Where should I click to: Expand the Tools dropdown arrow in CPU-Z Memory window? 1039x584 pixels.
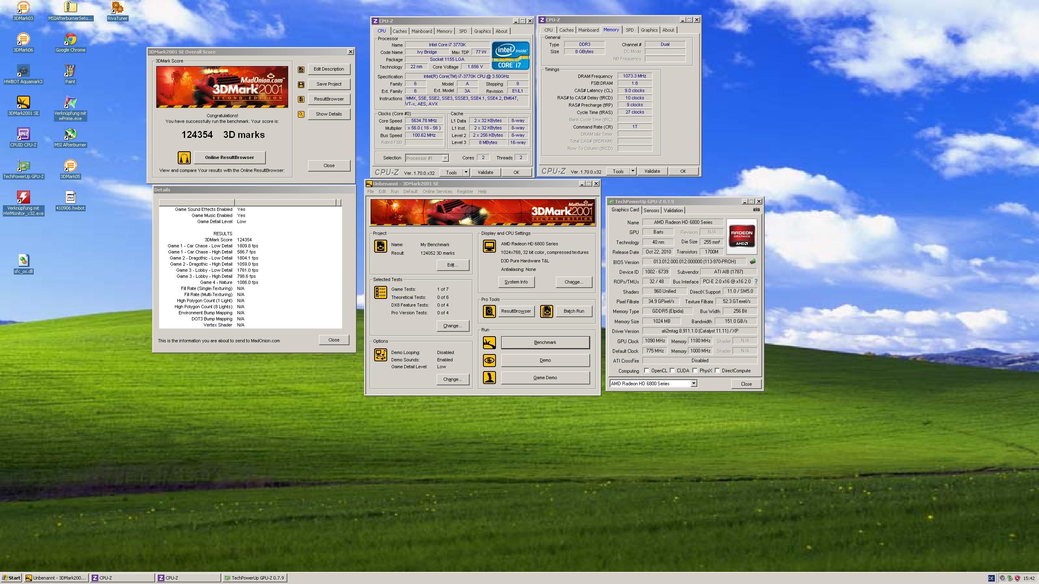[633, 171]
